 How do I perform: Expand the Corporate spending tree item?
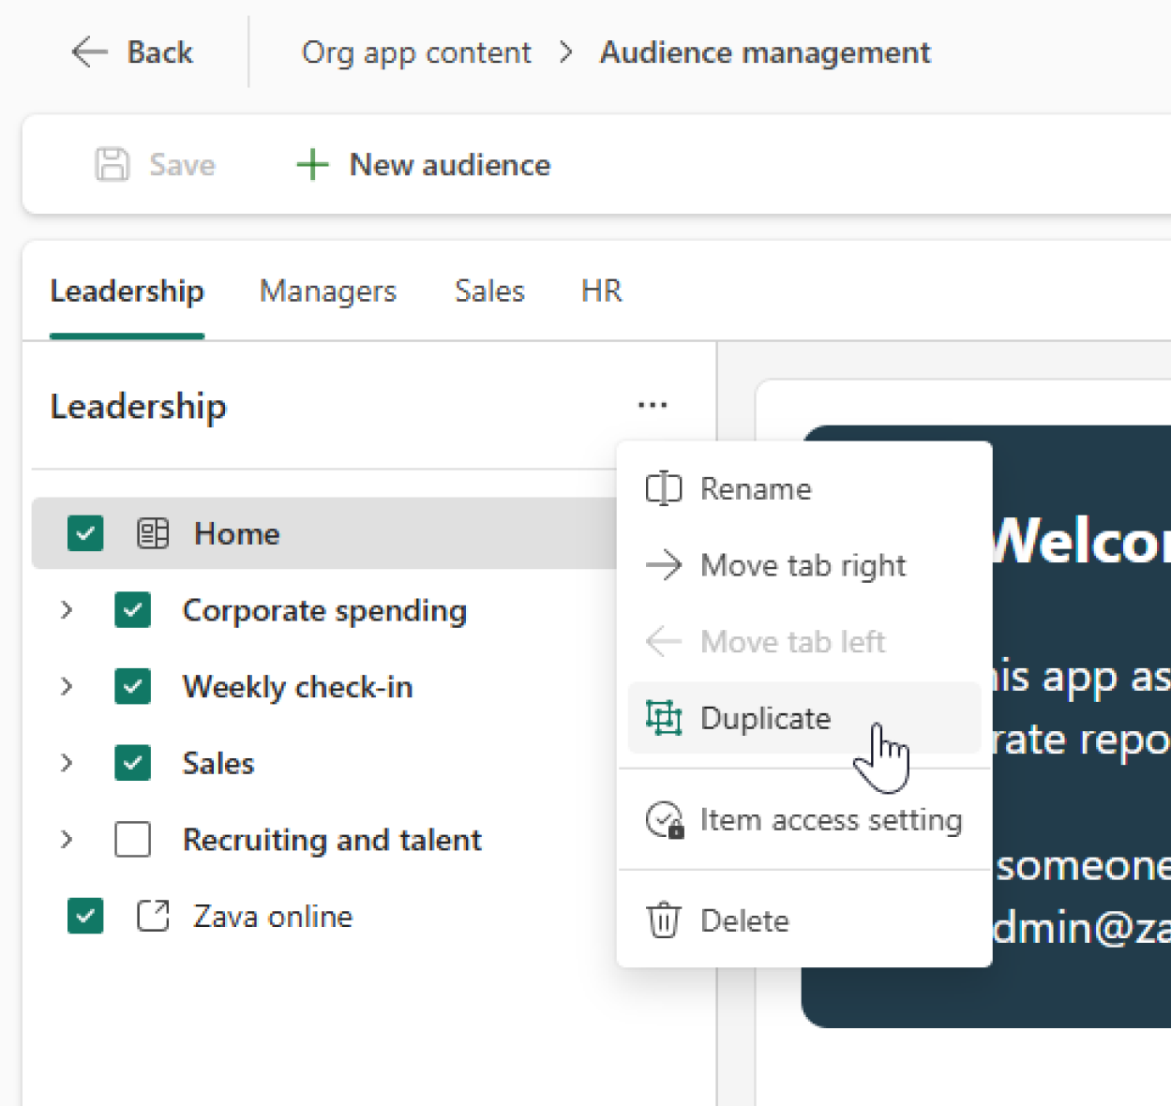(67, 610)
